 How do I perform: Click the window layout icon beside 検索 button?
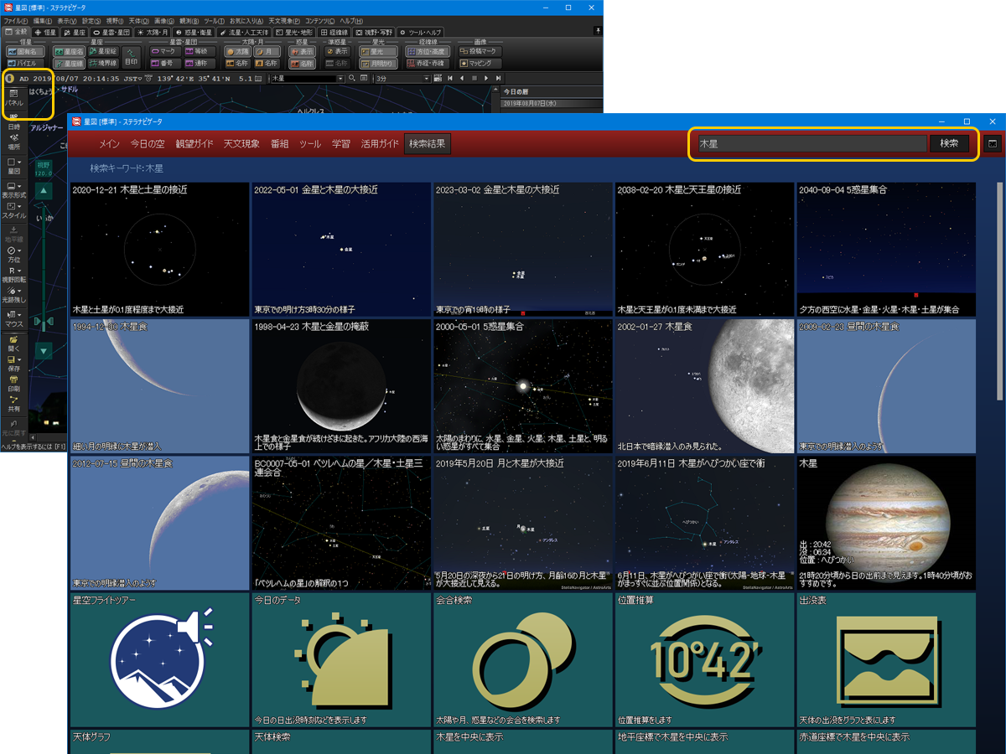click(993, 143)
